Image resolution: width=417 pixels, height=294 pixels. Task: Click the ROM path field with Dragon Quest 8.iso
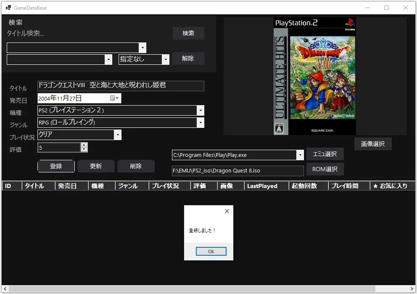click(x=238, y=171)
